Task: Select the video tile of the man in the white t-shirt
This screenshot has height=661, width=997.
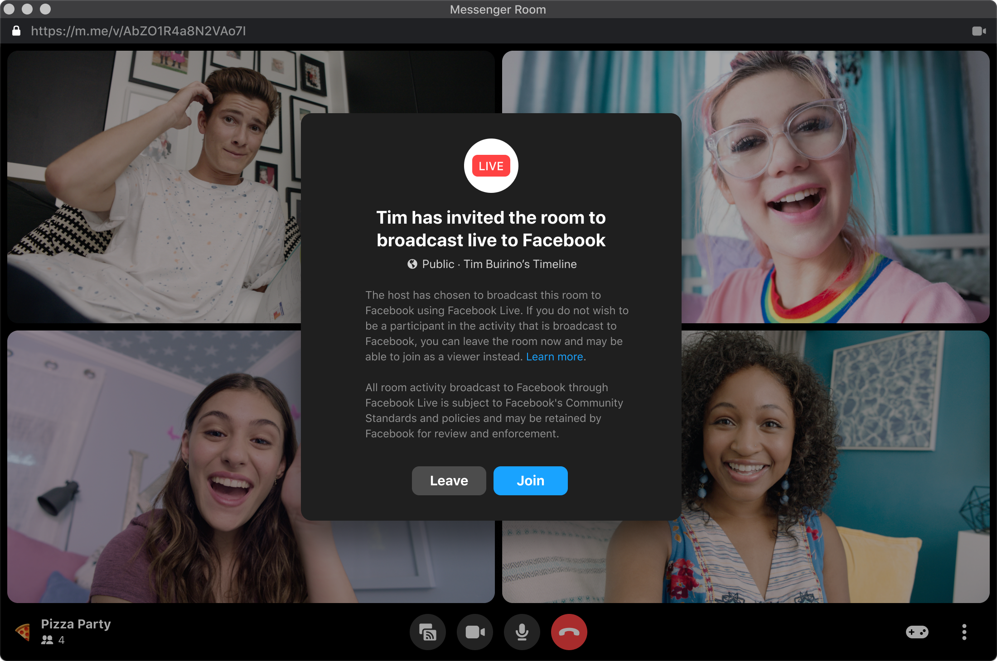Action: tap(154, 190)
